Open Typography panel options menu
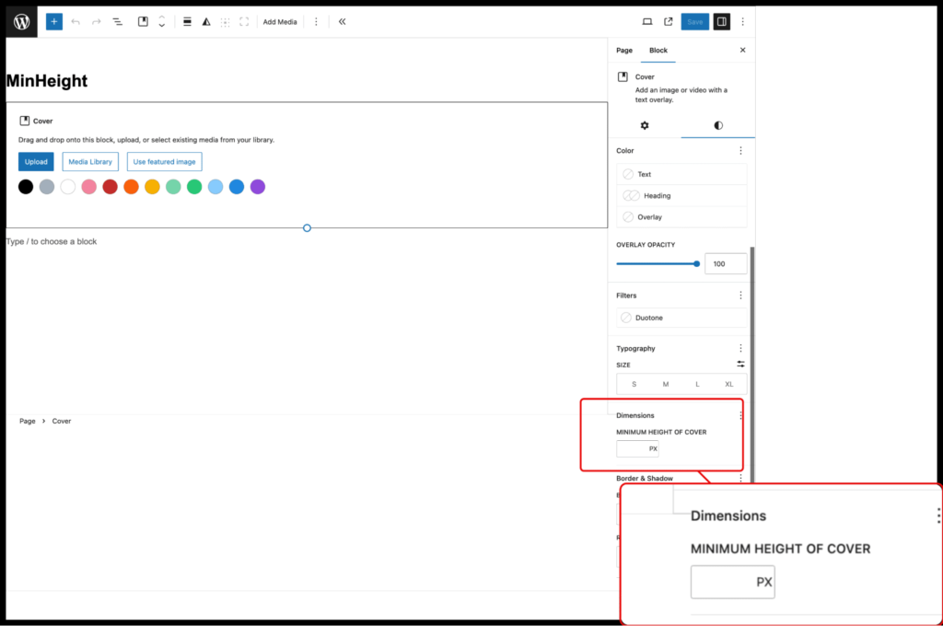This screenshot has height=626, width=943. (x=740, y=348)
